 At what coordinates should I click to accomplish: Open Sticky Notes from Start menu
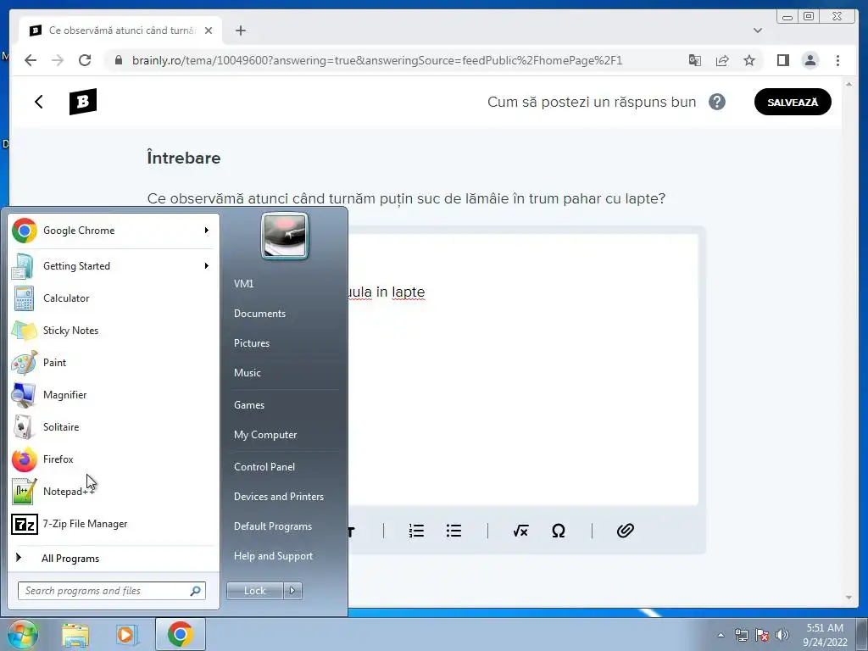(114, 331)
